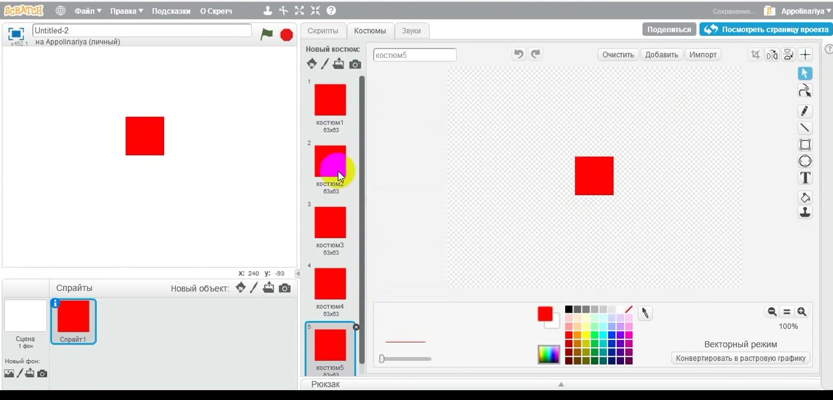Image resolution: width=833 pixels, height=400 pixels.
Task: Click the Импорт button
Action: 703,55
